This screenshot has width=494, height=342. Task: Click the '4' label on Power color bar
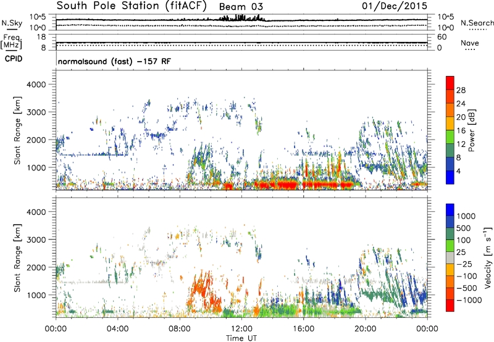tap(458, 172)
